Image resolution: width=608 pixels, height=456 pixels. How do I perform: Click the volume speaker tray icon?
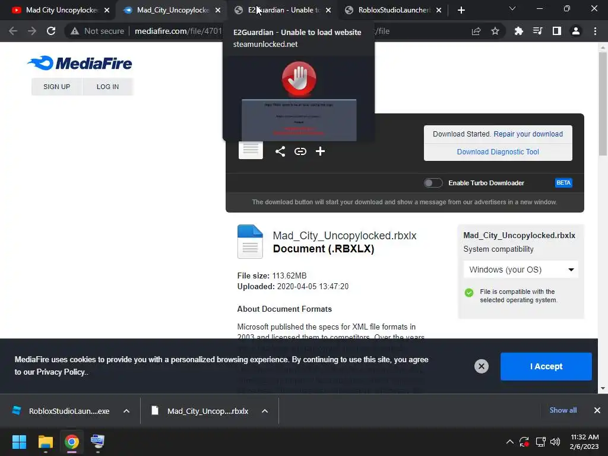(x=555, y=442)
